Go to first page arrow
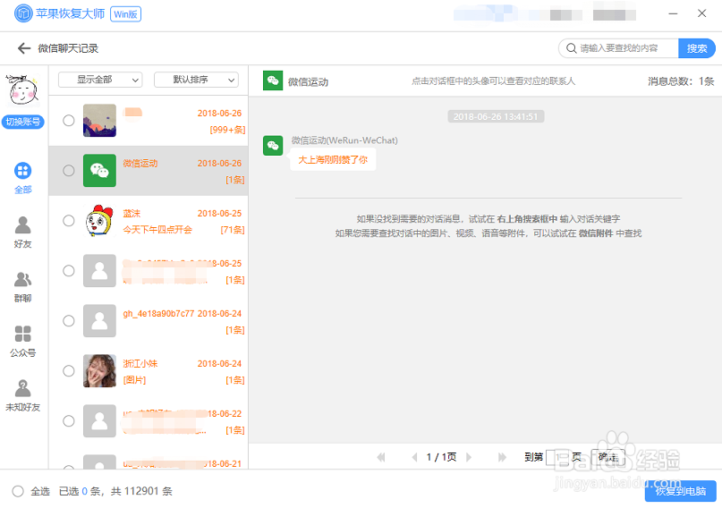This screenshot has width=722, height=508. coord(381,457)
